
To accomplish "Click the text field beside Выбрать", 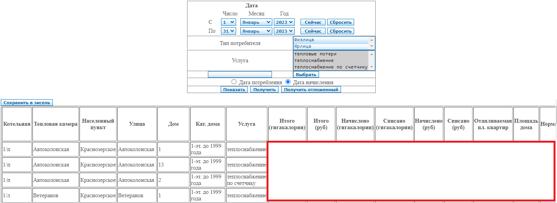I will click(240, 75).
